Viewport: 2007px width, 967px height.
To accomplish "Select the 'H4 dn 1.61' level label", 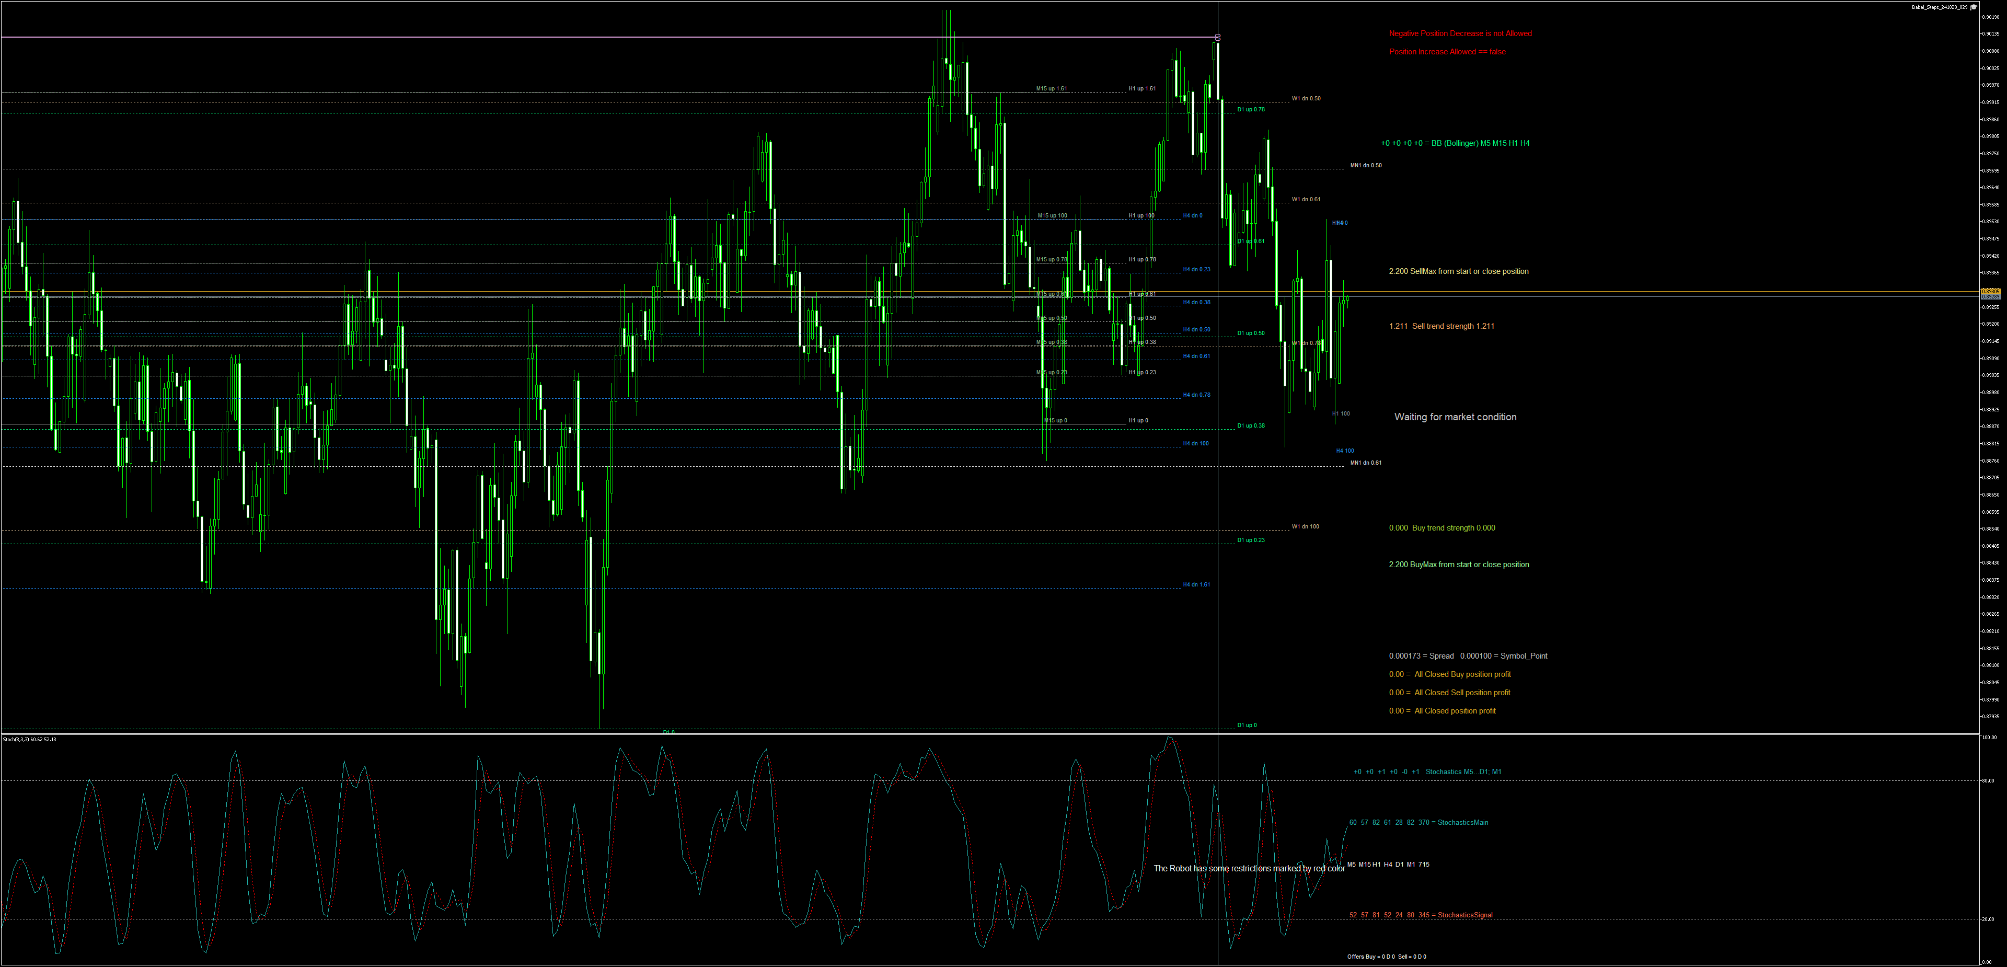I will pos(1196,584).
